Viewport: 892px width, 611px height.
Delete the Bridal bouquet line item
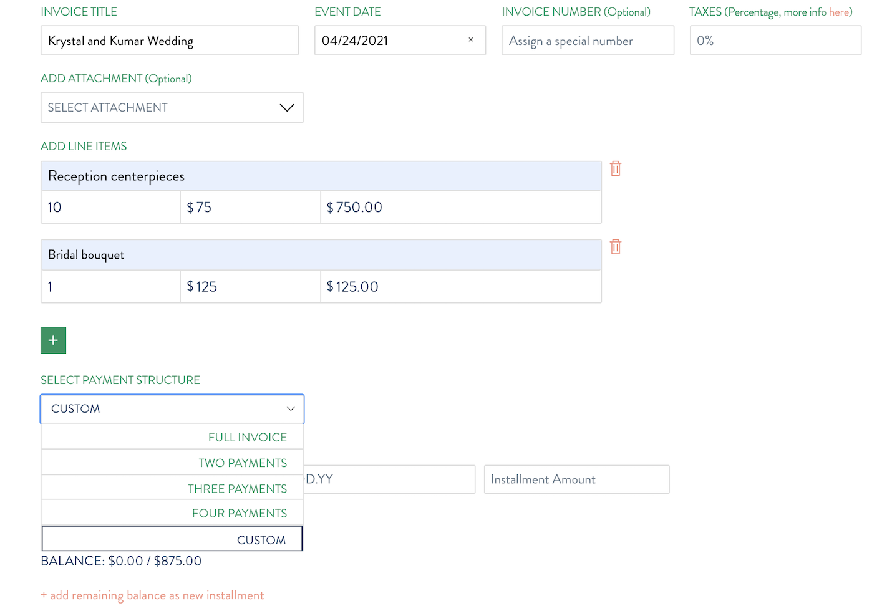pos(616,247)
